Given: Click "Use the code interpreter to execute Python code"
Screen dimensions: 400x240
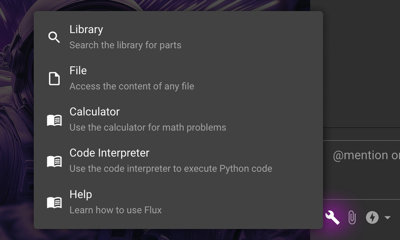Looking at the screenshot, I should tap(171, 169).
